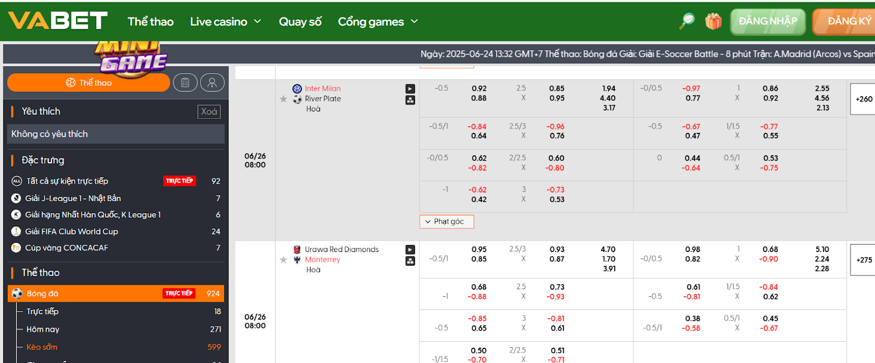
Task: Open the bet slip icon beside Thể thao
Action: coord(185,83)
